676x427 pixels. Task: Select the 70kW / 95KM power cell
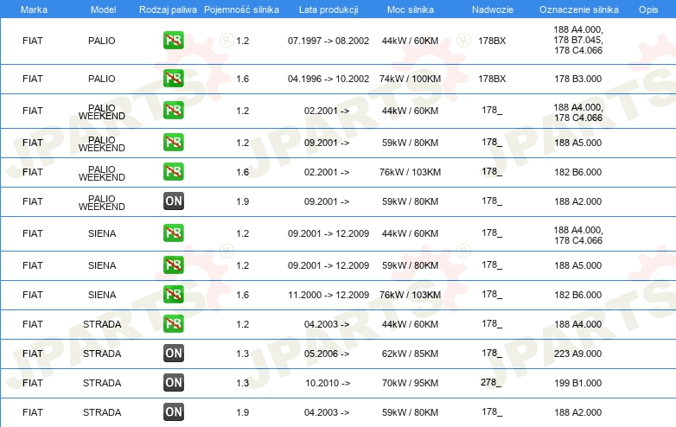[410, 383]
